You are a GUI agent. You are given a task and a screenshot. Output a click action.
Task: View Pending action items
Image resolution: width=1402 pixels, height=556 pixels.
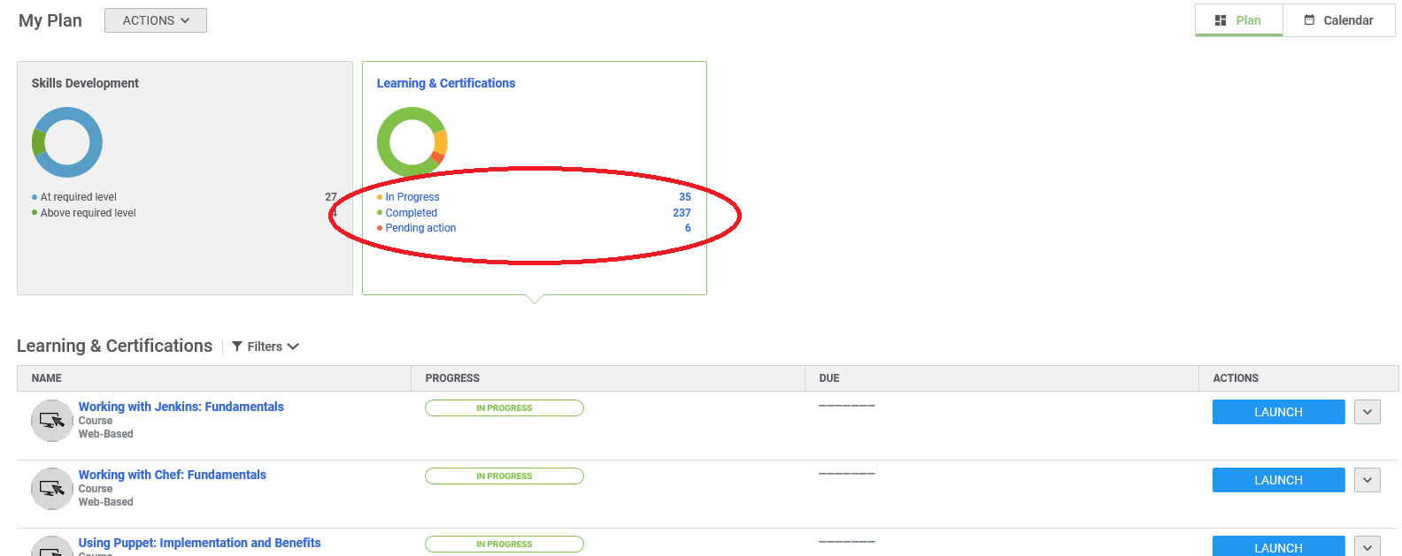tap(420, 228)
